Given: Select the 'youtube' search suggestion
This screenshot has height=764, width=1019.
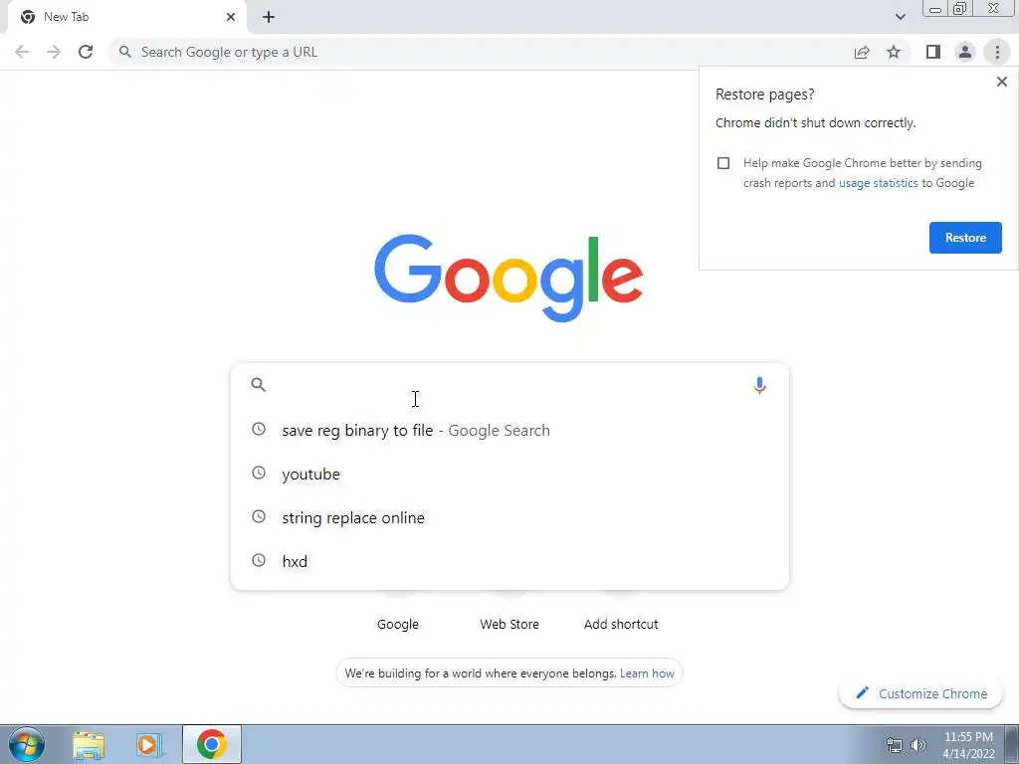Looking at the screenshot, I should 509,474.
